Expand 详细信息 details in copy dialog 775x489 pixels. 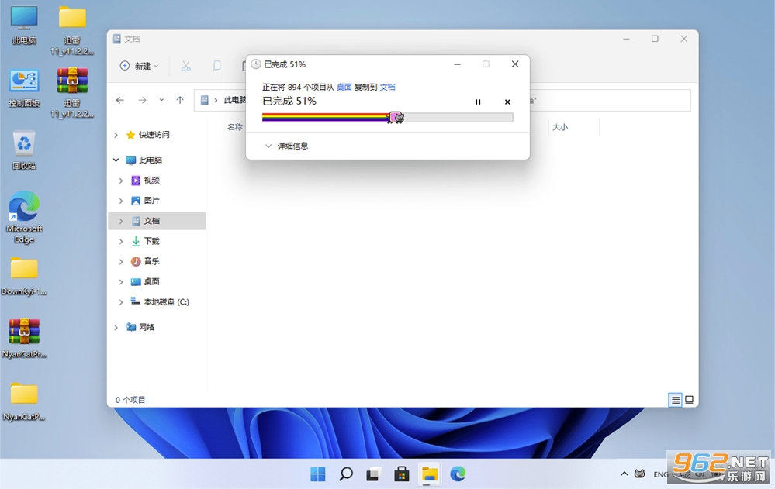[x=287, y=146]
